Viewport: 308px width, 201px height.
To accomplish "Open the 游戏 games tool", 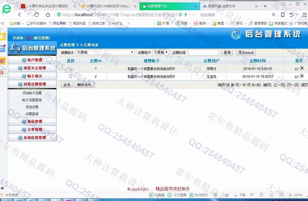I will (x=236, y=23).
